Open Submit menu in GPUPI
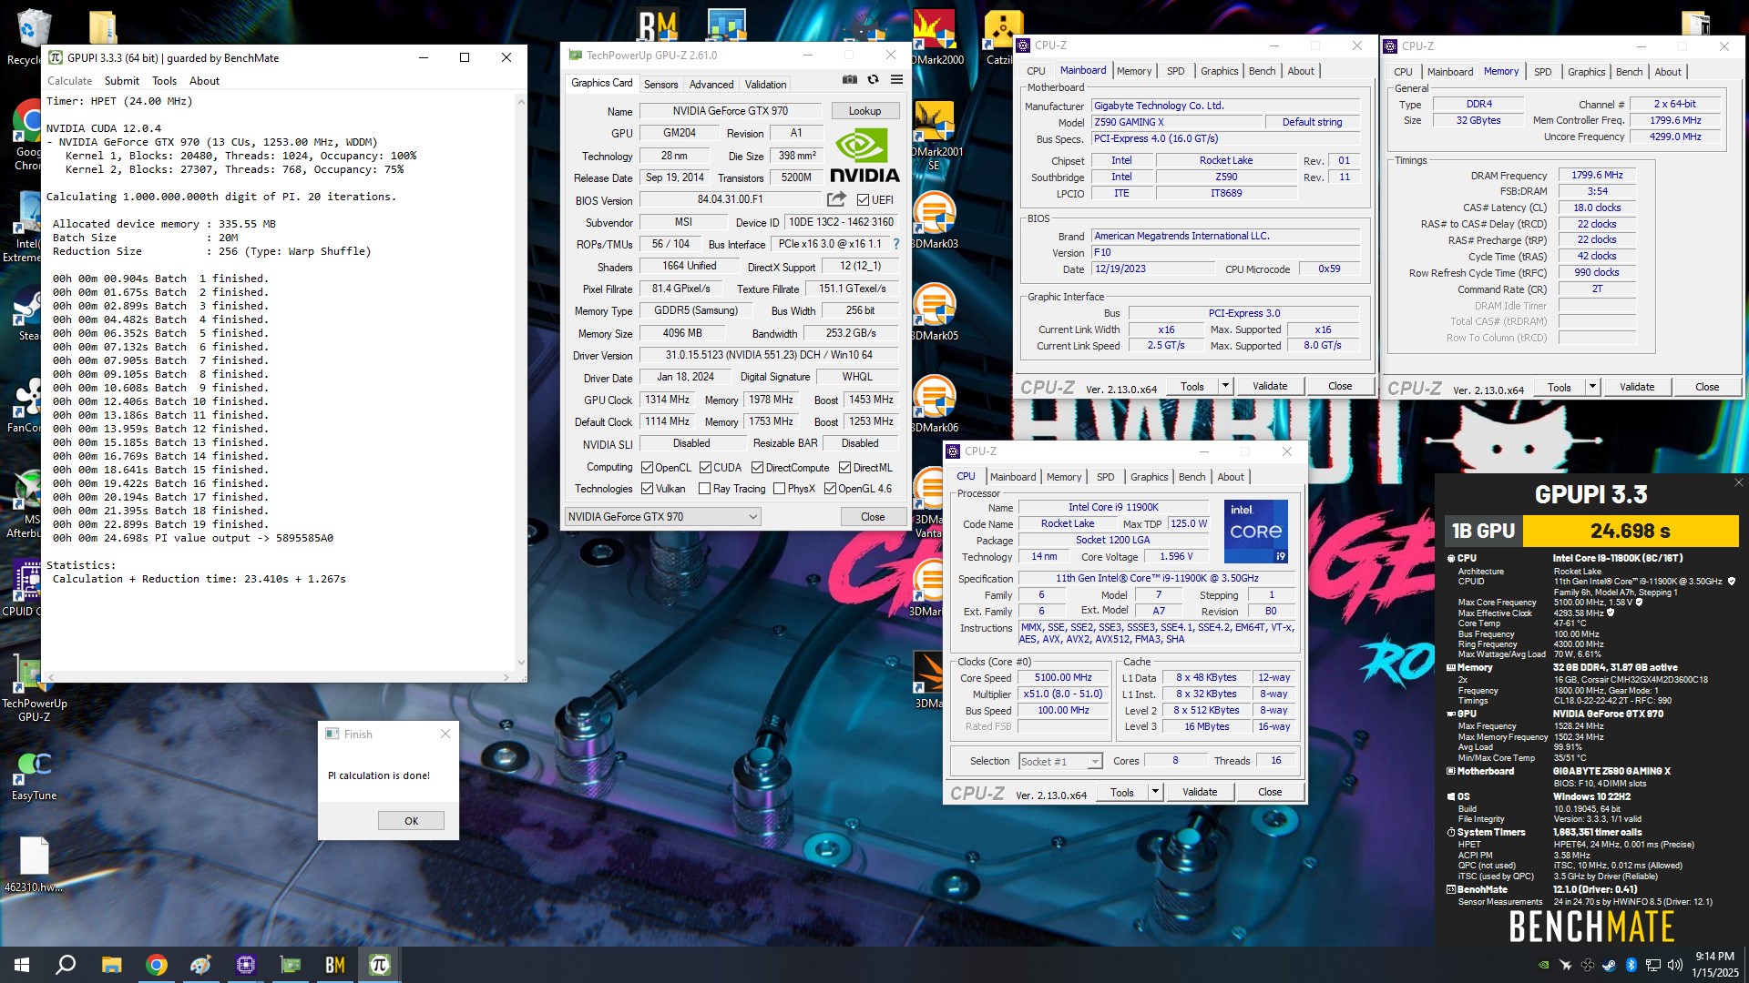The width and height of the screenshot is (1749, 983). pos(122,81)
